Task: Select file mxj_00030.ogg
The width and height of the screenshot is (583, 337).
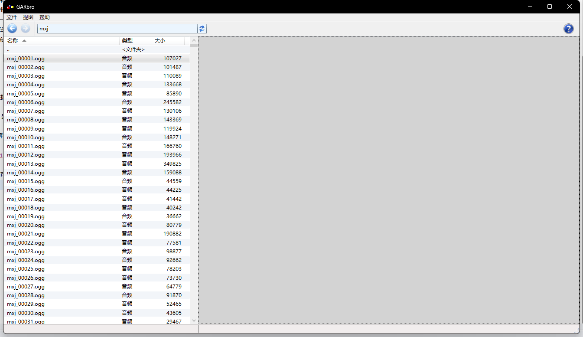Action: click(x=97, y=313)
